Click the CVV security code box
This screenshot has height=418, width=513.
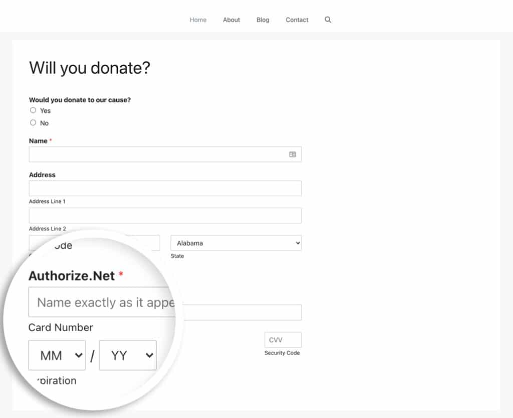pyautogui.click(x=283, y=340)
